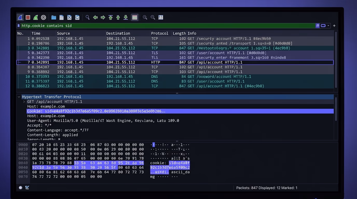Open expert information circle in status bar
The image size is (357, 199).
[x=20, y=188]
